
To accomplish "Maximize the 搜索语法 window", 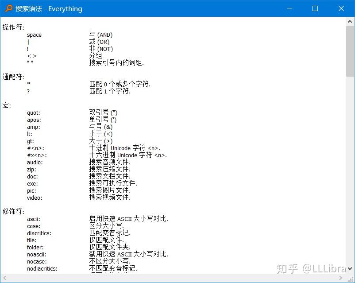I will click(315, 8).
